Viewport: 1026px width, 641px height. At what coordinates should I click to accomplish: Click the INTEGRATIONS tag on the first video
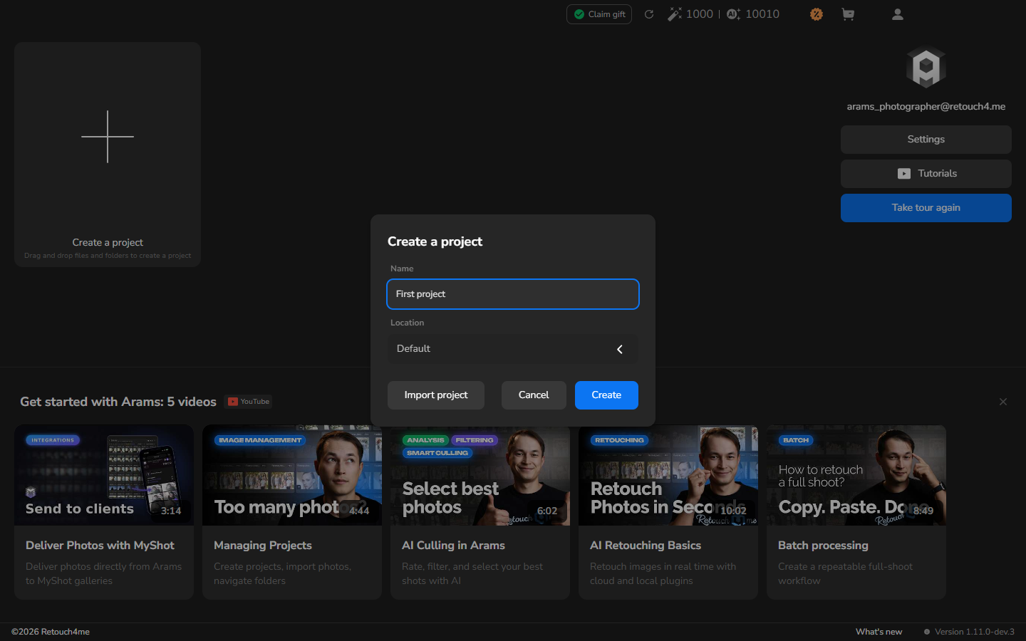coord(53,440)
